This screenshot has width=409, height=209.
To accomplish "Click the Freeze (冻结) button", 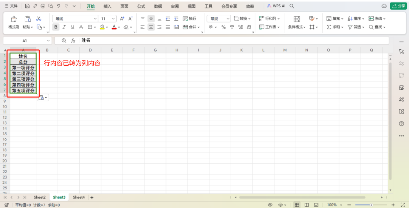I will coord(377,19).
